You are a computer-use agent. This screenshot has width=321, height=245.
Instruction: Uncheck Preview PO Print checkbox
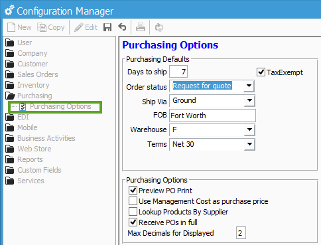pyautogui.click(x=133, y=191)
